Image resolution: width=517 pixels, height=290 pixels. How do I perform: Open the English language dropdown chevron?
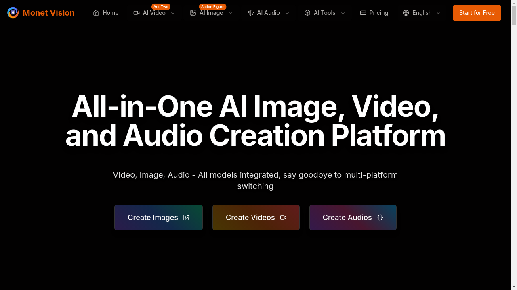tap(438, 13)
